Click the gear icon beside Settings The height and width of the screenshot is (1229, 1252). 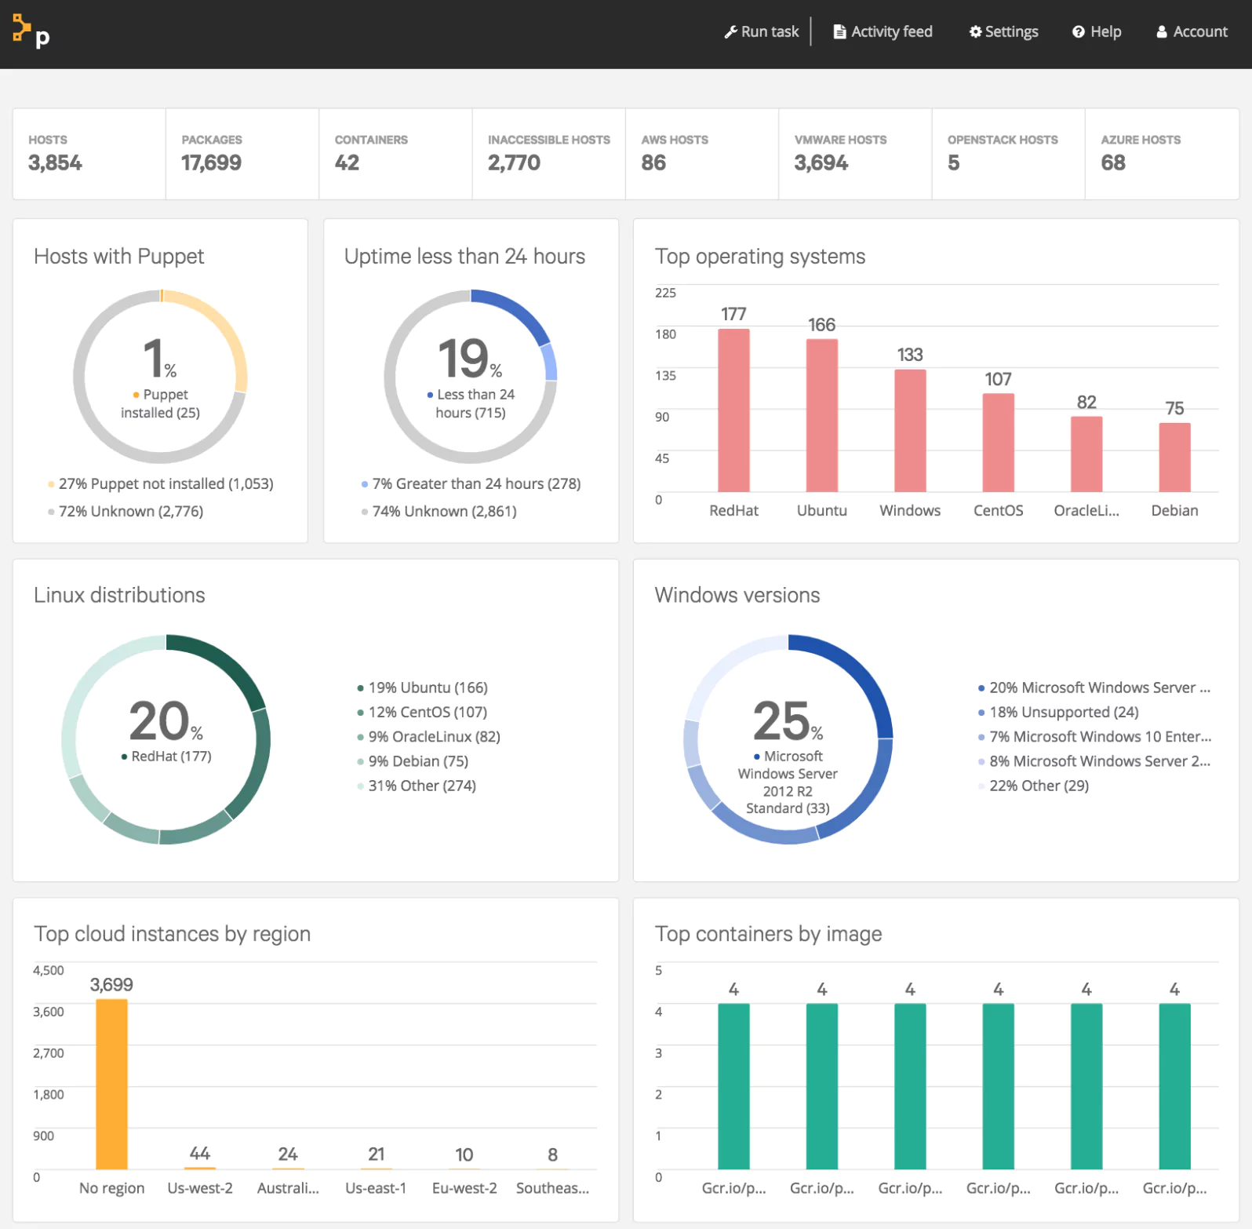[975, 32]
